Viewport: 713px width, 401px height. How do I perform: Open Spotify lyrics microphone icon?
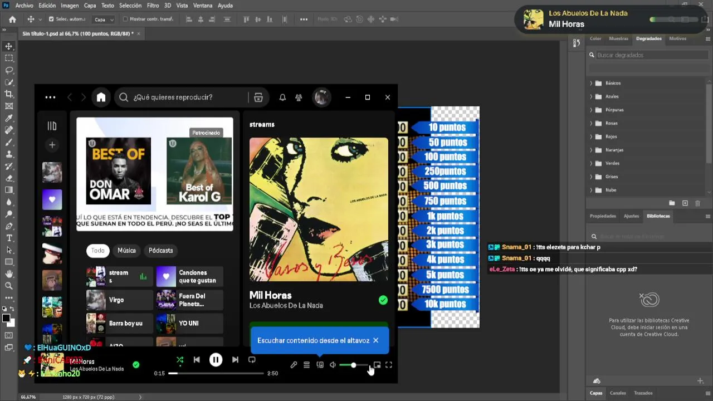point(294,365)
